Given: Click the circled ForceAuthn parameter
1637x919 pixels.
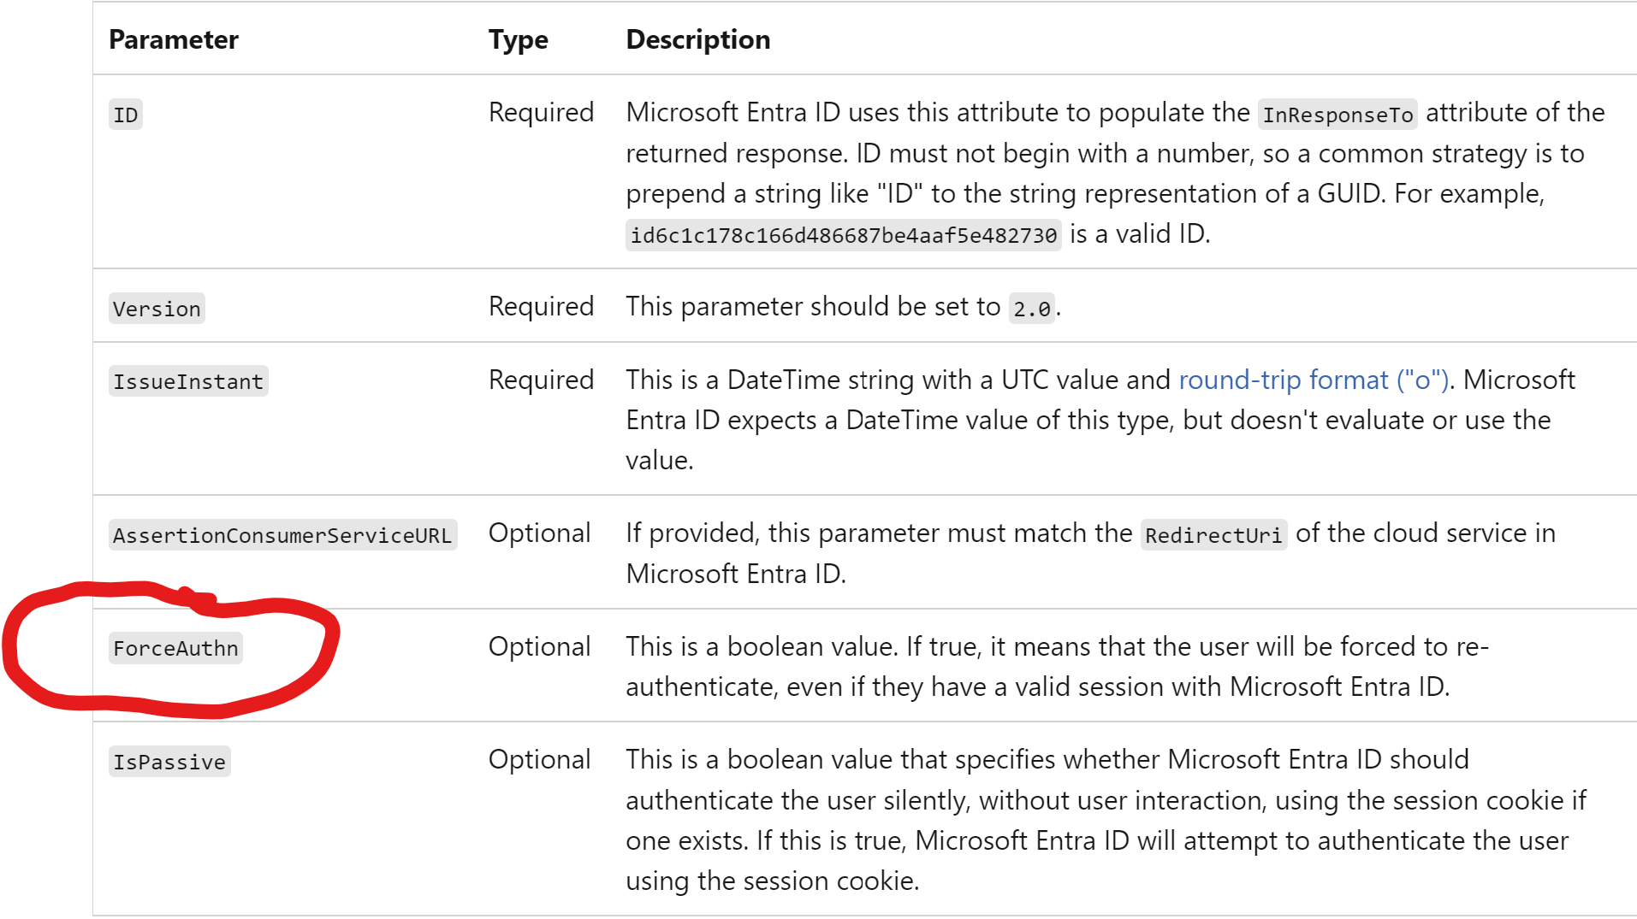Looking at the screenshot, I should 175,648.
